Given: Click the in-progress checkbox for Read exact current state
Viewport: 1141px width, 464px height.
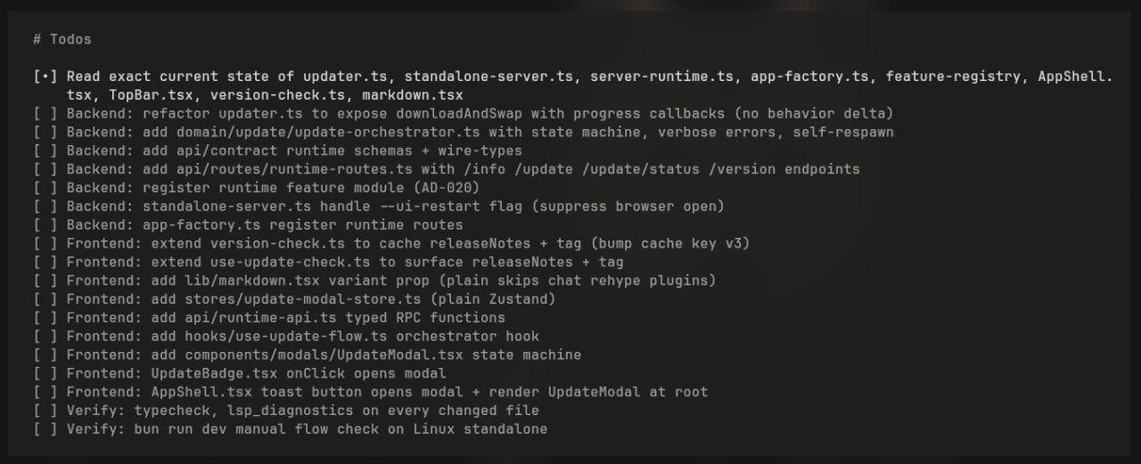Looking at the screenshot, I should click(45, 77).
